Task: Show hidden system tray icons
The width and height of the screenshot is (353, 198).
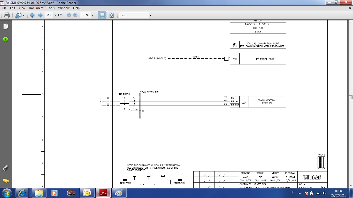Action: [300, 193]
